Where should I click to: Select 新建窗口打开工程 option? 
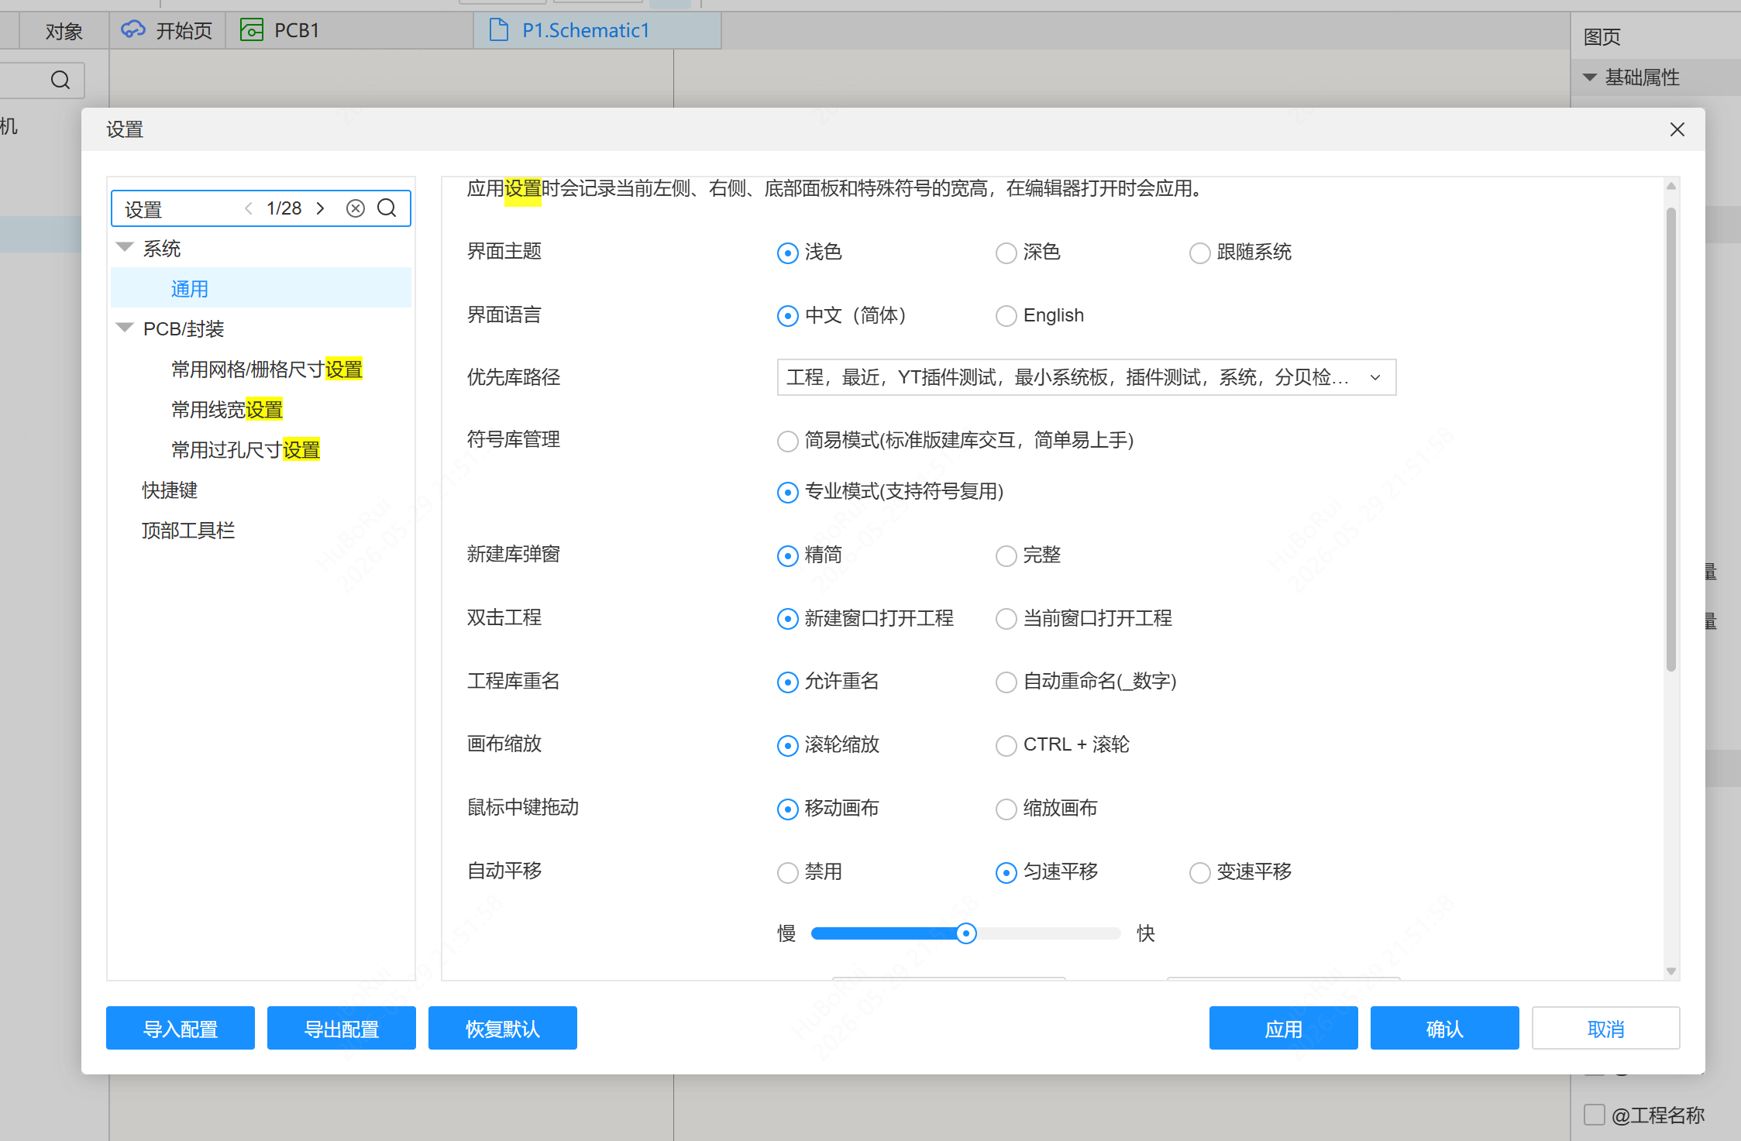787,619
